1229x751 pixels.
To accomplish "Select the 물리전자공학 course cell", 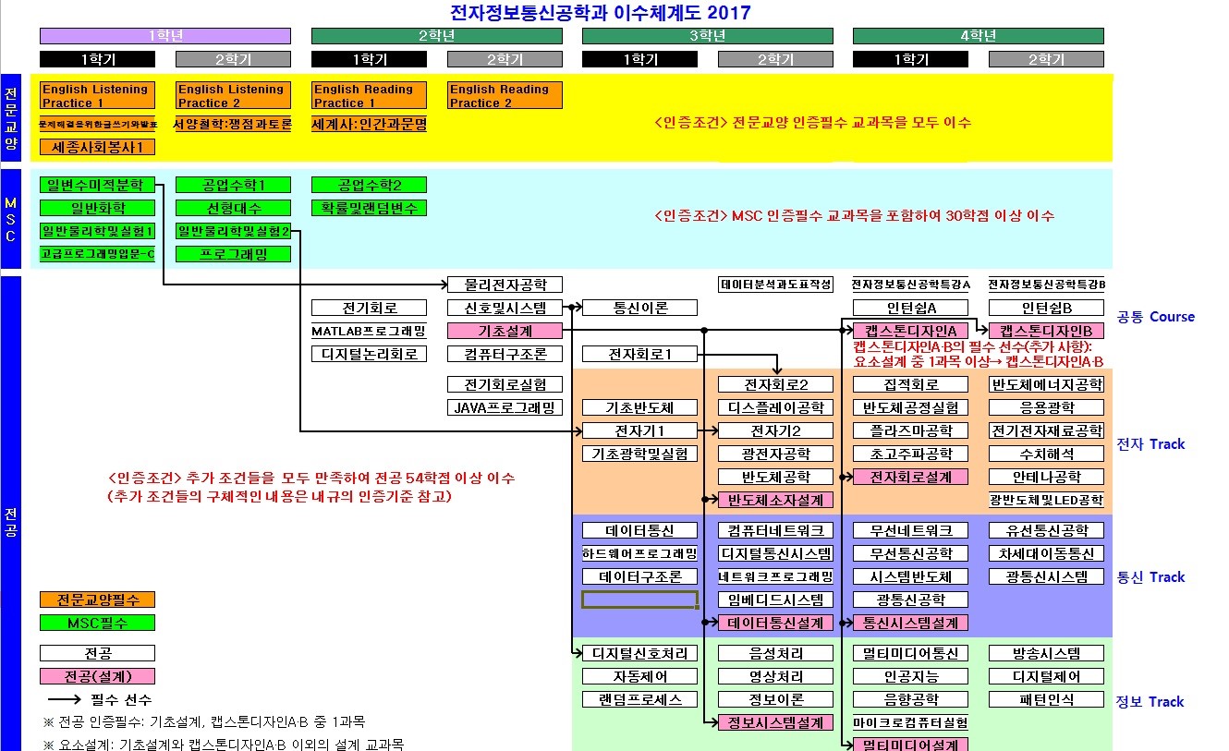I will (x=504, y=285).
